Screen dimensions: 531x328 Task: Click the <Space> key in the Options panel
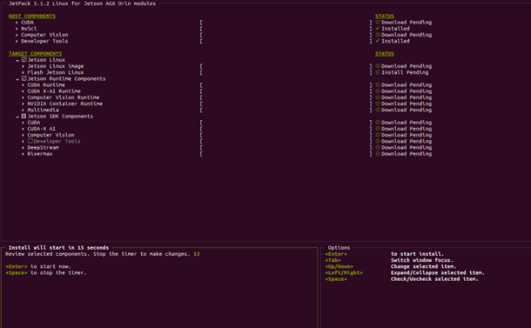coord(336,279)
